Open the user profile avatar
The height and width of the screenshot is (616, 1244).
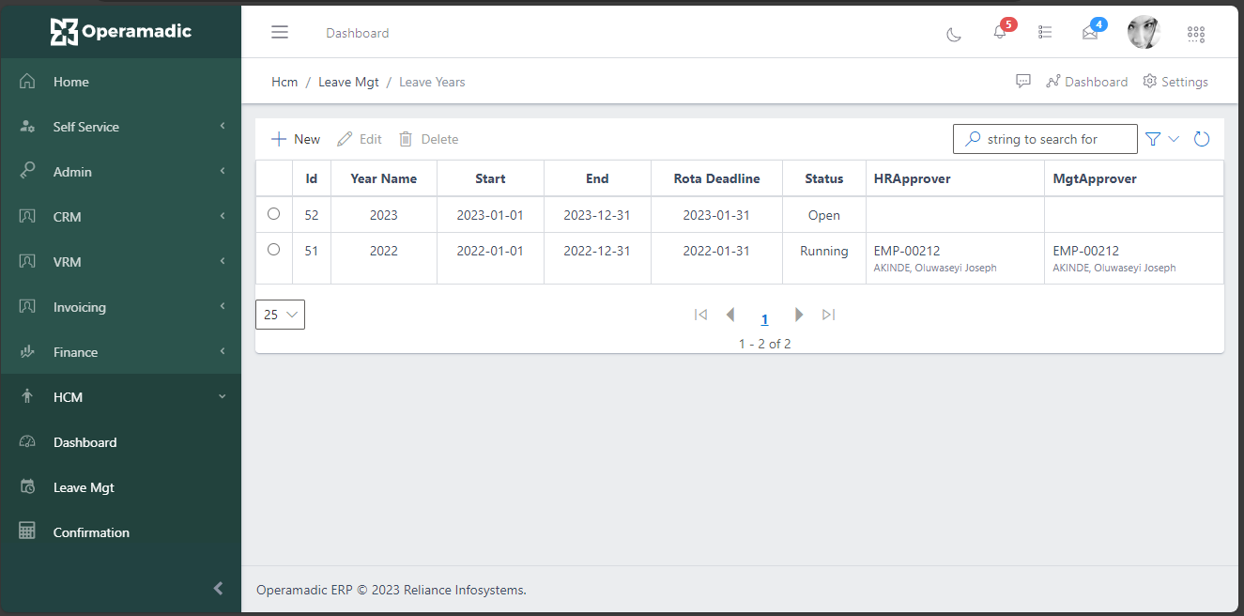1144,33
